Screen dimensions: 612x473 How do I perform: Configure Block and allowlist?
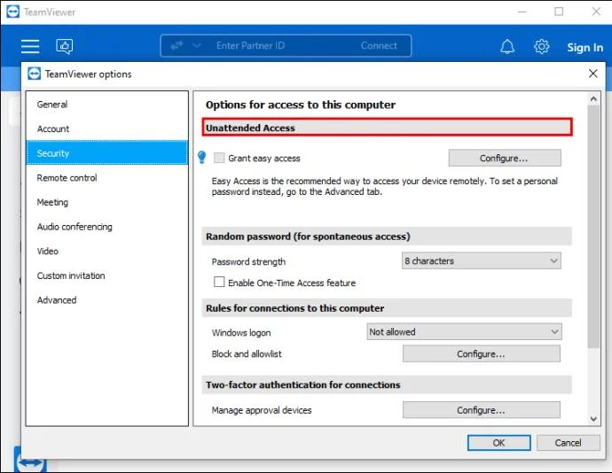tap(482, 353)
